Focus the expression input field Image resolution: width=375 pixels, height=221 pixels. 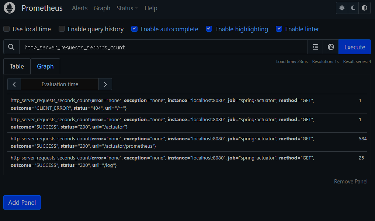163,47
